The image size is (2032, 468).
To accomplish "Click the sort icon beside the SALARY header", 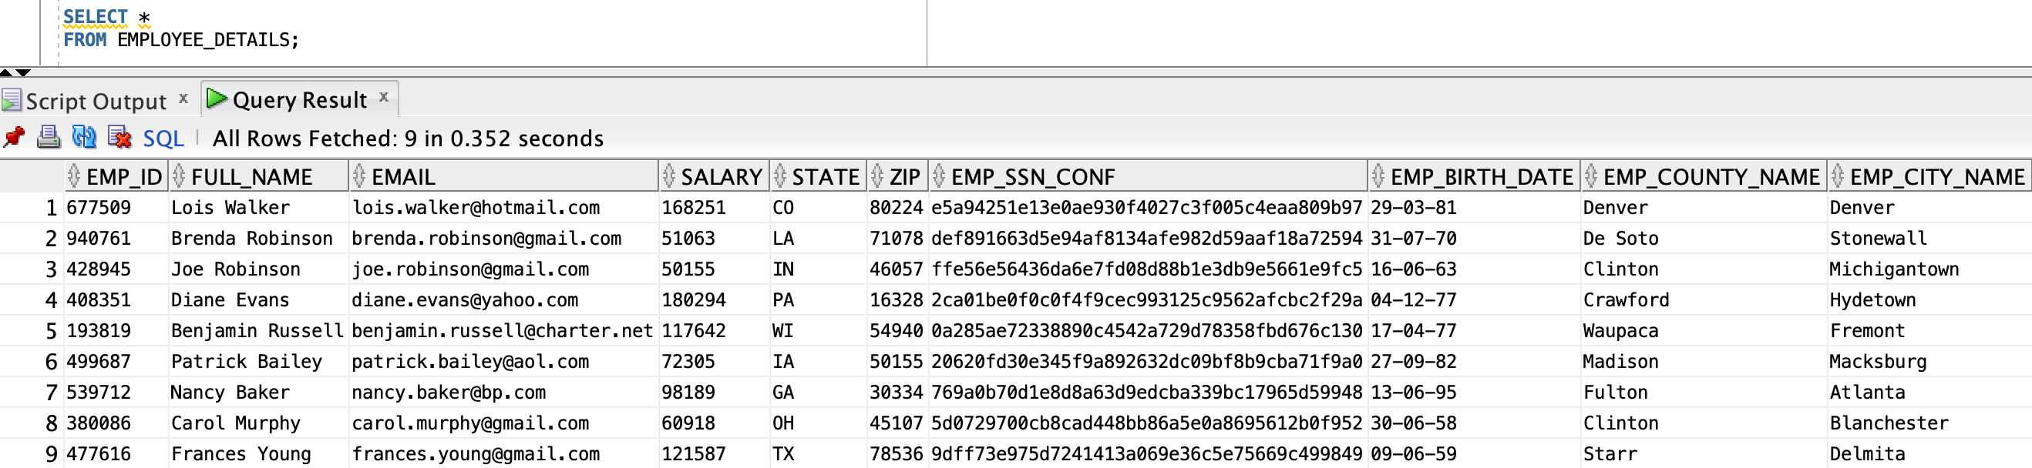I will (x=669, y=175).
